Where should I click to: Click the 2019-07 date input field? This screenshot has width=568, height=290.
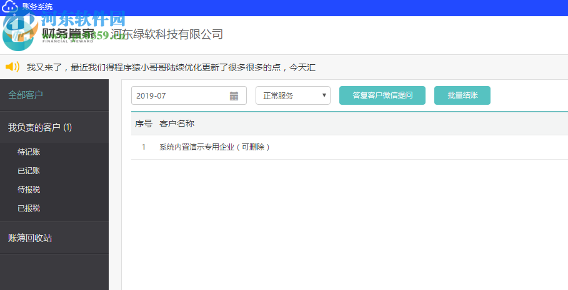tap(189, 95)
